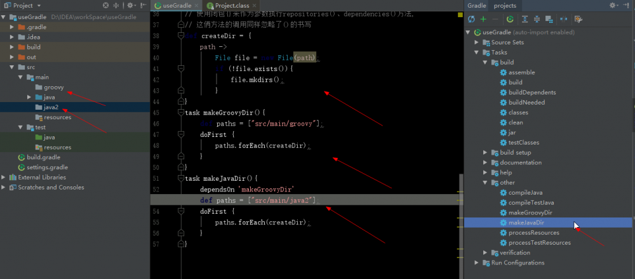Select the makeJavaDir Gradle task
The height and width of the screenshot is (279, 635).
[526, 223]
